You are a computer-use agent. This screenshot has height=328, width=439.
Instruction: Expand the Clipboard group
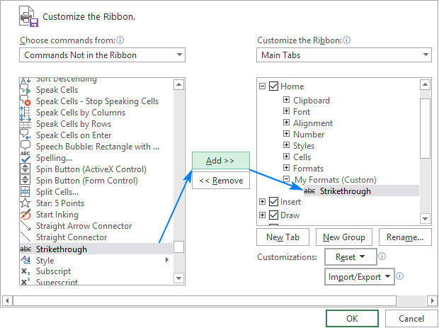pos(286,101)
